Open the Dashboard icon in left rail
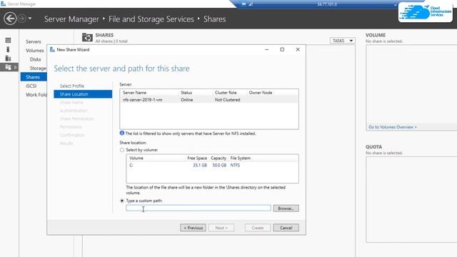The width and height of the screenshot is (457, 257). [x=8, y=40]
